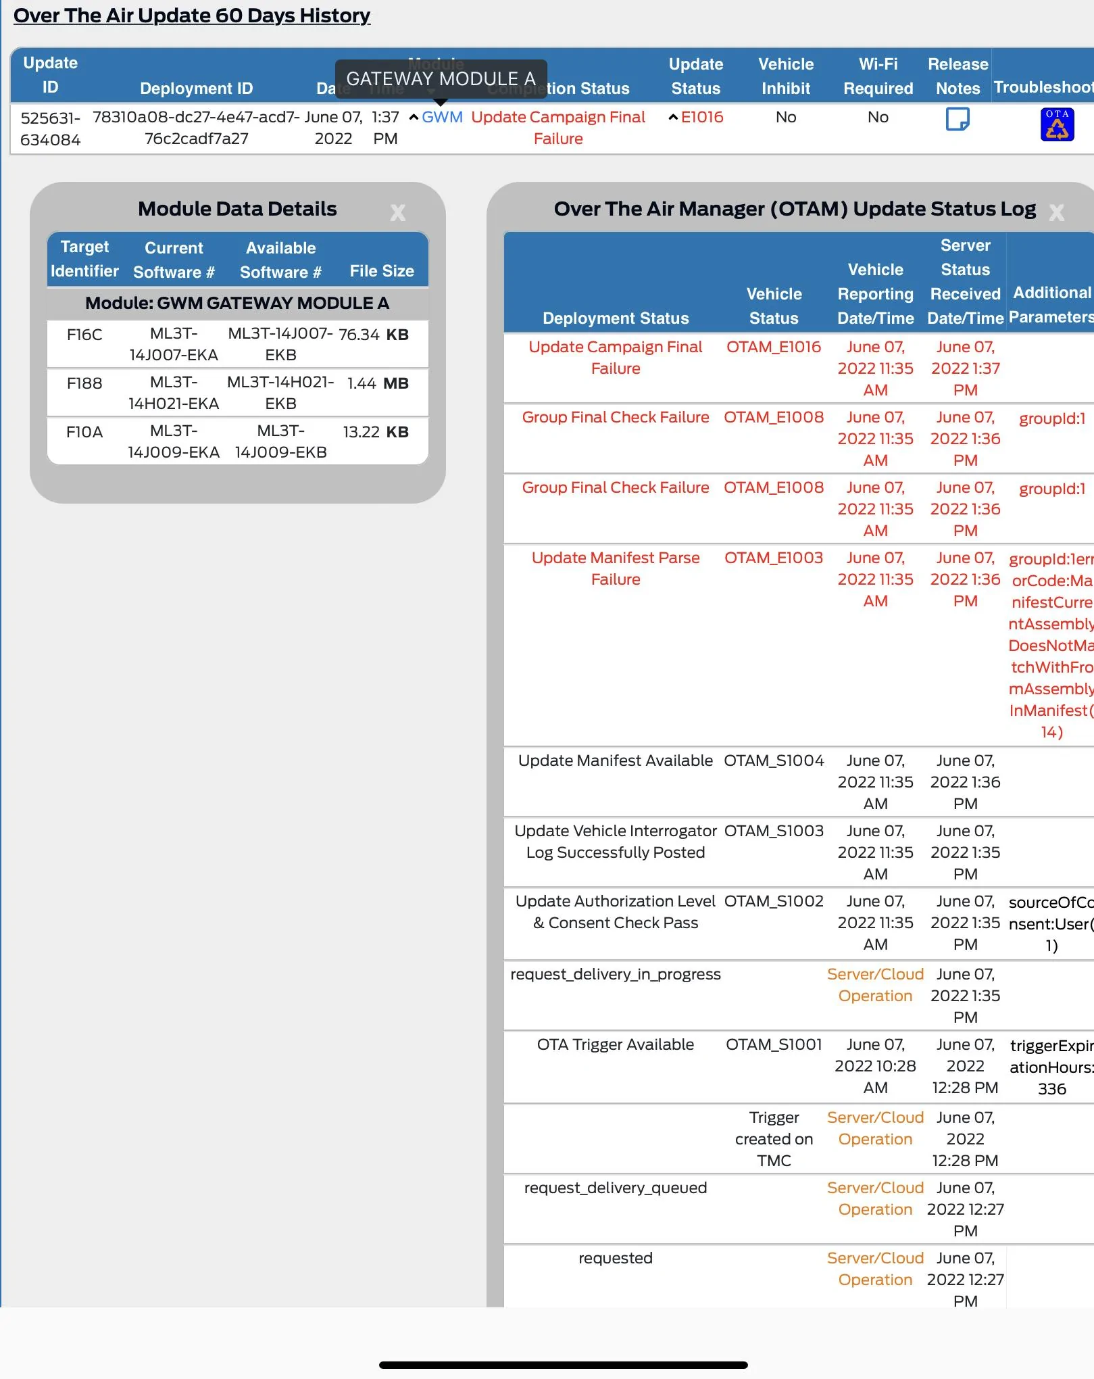
Task: Click the Update Manifest Parse Failure entry
Action: click(615, 568)
